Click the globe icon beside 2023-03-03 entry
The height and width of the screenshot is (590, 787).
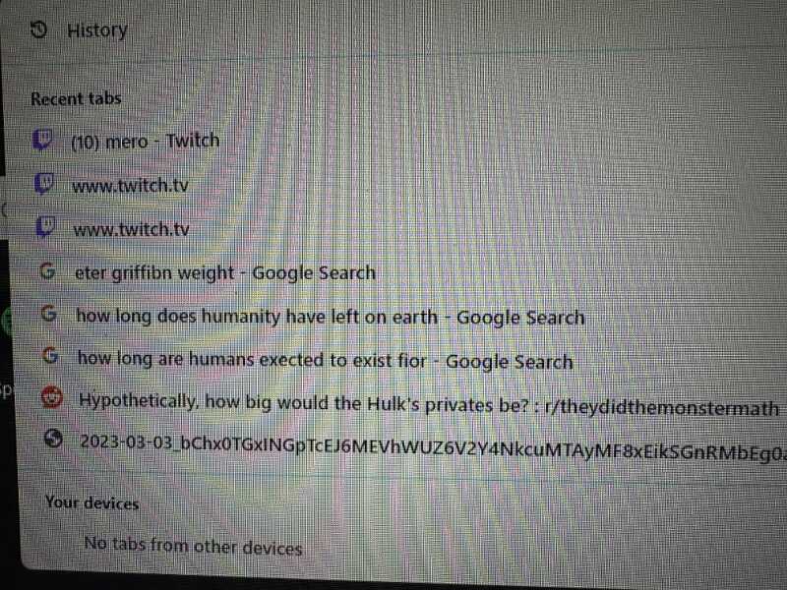click(53, 439)
